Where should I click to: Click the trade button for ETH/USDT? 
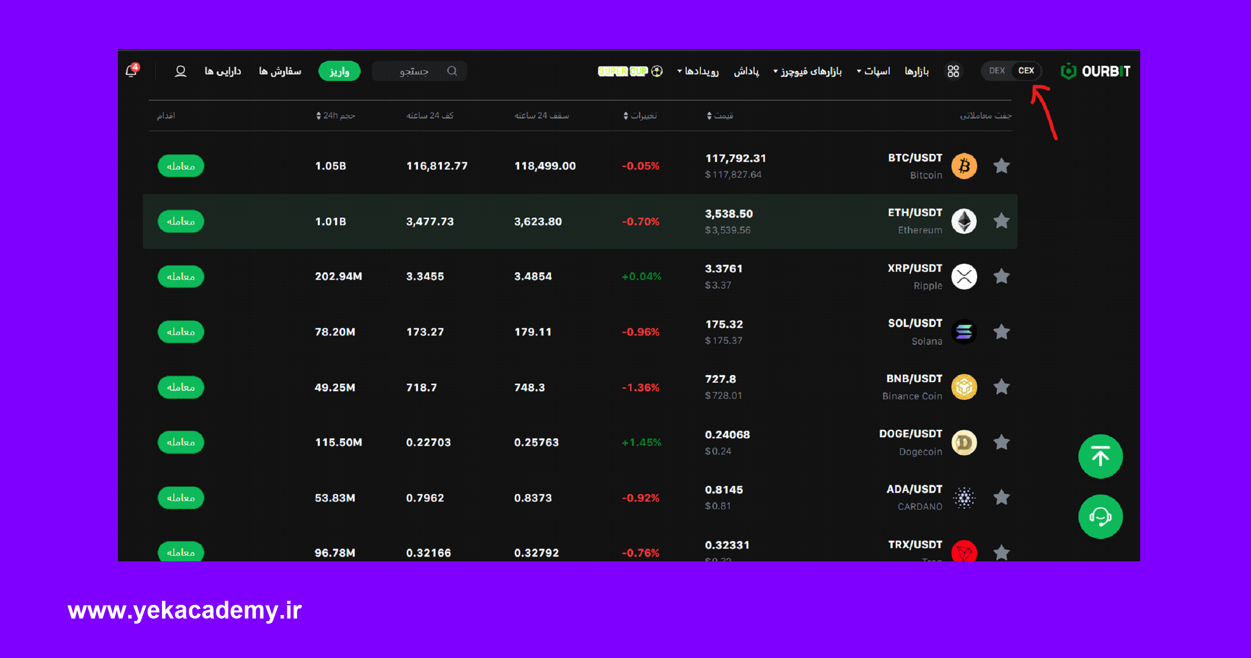181,221
